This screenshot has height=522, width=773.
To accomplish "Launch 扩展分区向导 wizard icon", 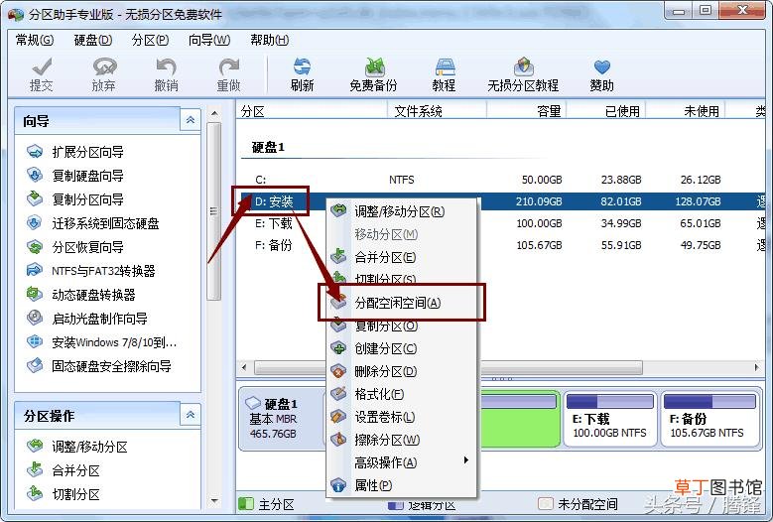I will [35, 151].
